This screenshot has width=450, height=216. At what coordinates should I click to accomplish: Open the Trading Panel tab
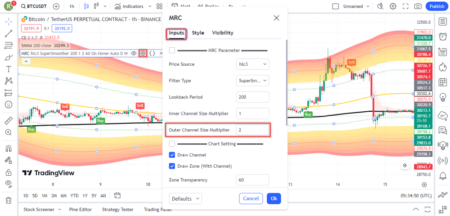[x=158, y=209]
